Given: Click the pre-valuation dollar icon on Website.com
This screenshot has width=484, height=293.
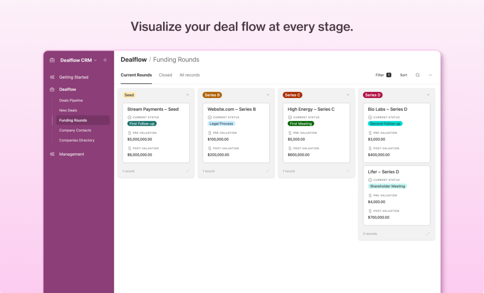Looking at the screenshot, I should pyautogui.click(x=209, y=133).
